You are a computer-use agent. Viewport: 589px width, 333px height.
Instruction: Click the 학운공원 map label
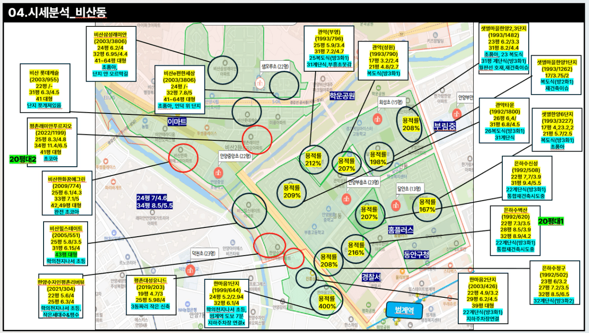(x=342, y=96)
